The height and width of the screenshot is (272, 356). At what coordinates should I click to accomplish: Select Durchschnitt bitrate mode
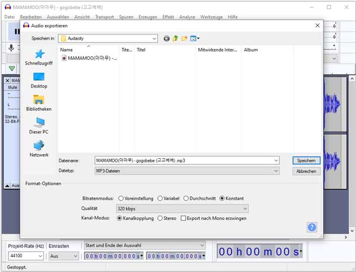[x=199, y=199]
